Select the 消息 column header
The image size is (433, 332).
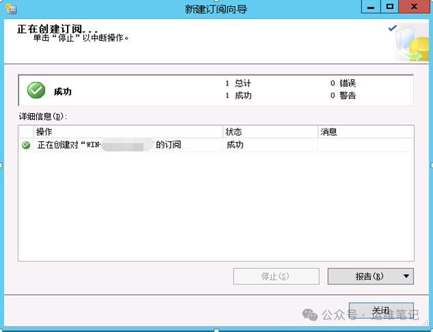[366, 132]
